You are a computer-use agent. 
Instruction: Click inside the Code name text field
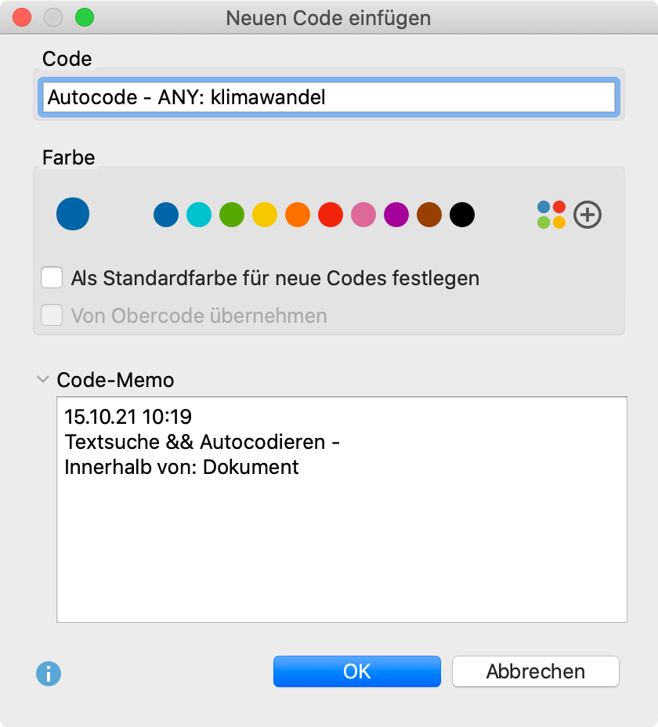tap(329, 97)
